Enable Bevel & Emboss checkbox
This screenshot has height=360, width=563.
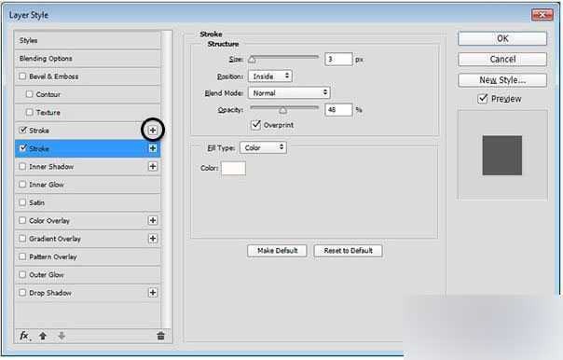tap(22, 76)
